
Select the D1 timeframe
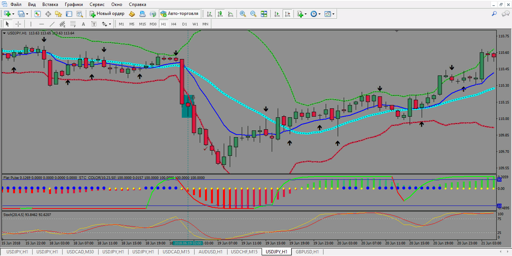(x=184, y=24)
